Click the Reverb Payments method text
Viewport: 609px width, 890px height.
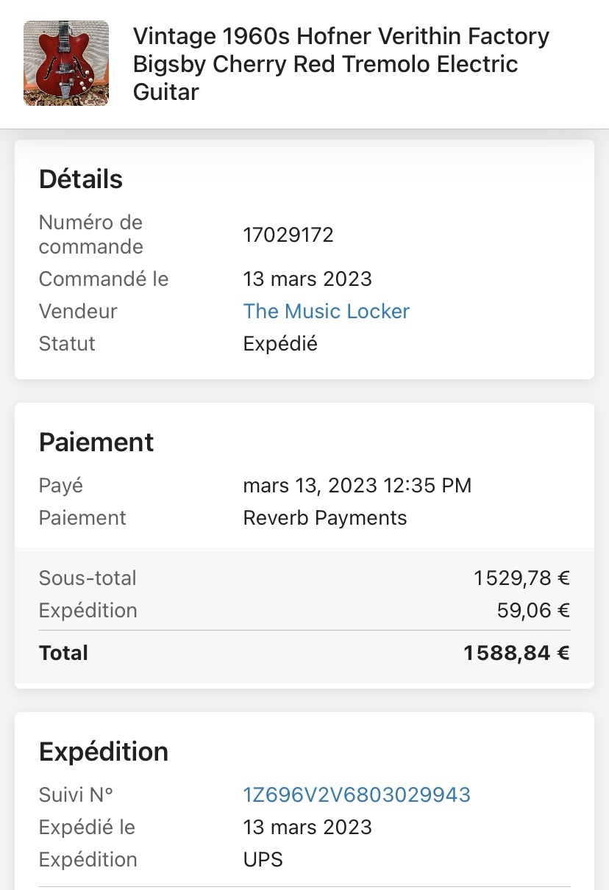[x=324, y=518]
